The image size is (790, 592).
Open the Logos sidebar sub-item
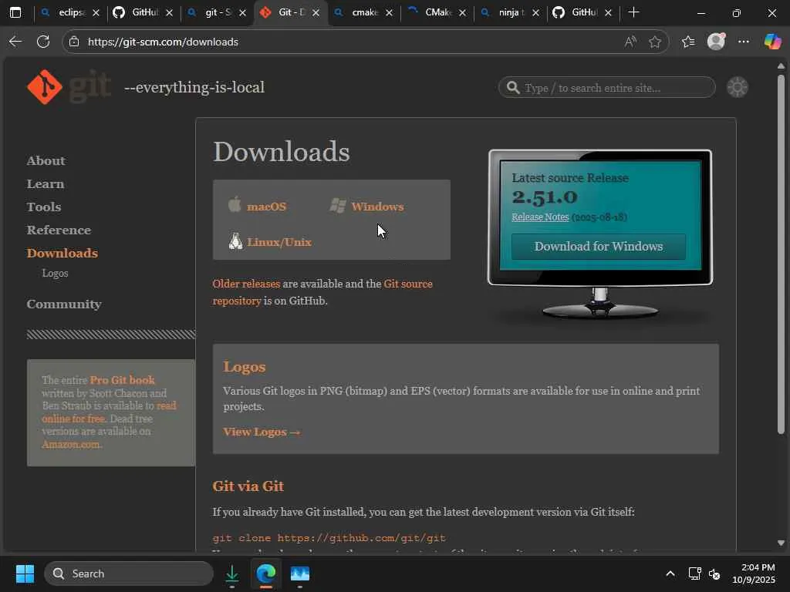(x=55, y=274)
